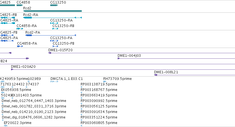Select the Rcd2-RA transcript feature
This screenshot has width=235, height=127.
coord(52,18)
